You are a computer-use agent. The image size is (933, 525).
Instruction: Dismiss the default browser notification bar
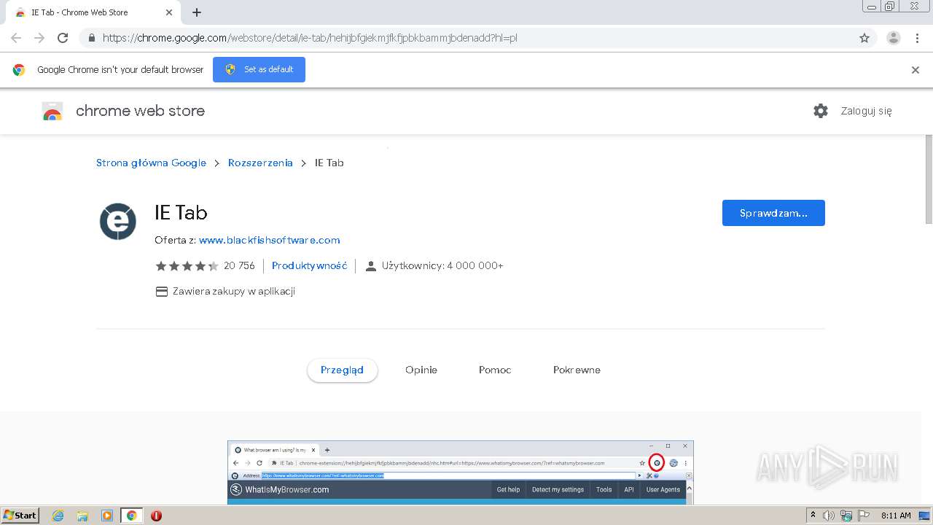tap(916, 70)
